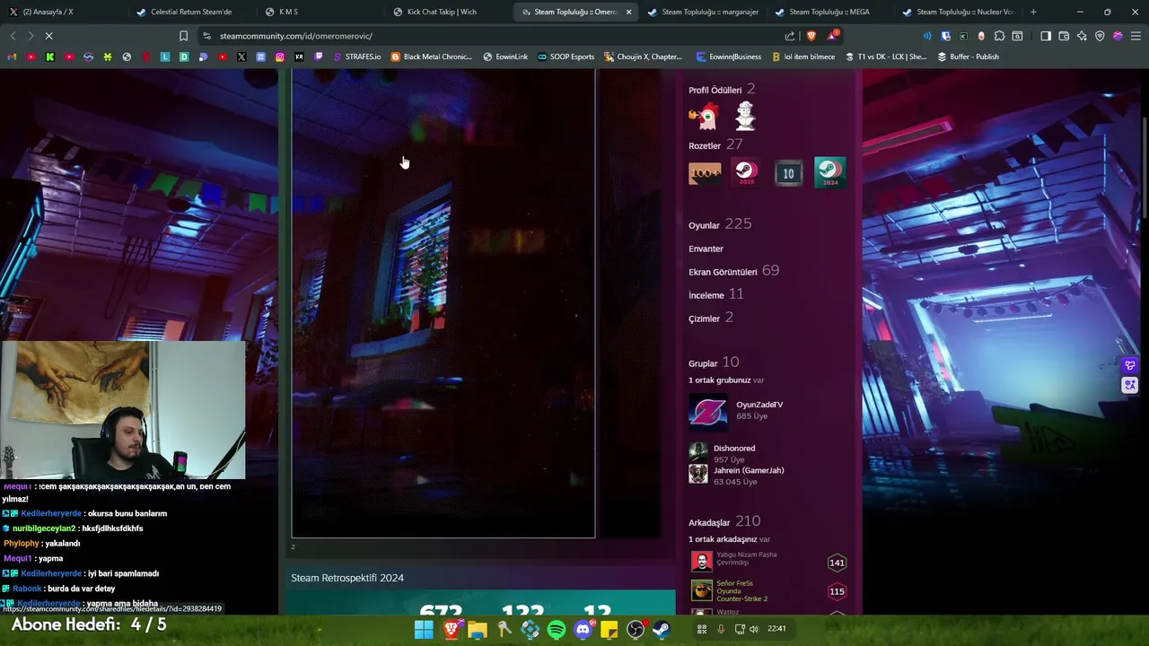The height and width of the screenshot is (646, 1149).
Task: Open friend Yabgu Nizam Pasha's profile
Action: pos(747,554)
